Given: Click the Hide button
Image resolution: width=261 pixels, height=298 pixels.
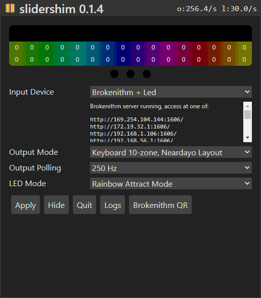Looking at the screenshot, I should (56, 205).
